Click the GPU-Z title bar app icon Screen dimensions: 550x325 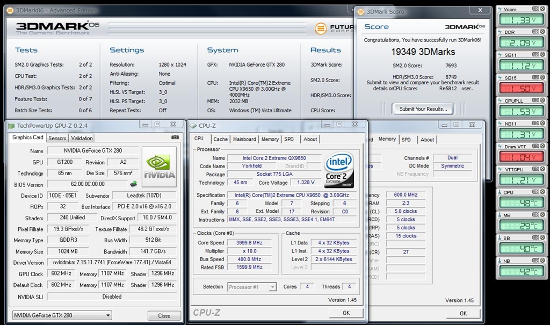click(12, 126)
